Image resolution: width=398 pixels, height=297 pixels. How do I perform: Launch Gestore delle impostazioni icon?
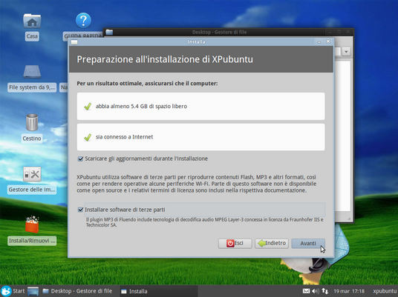[x=32, y=174]
